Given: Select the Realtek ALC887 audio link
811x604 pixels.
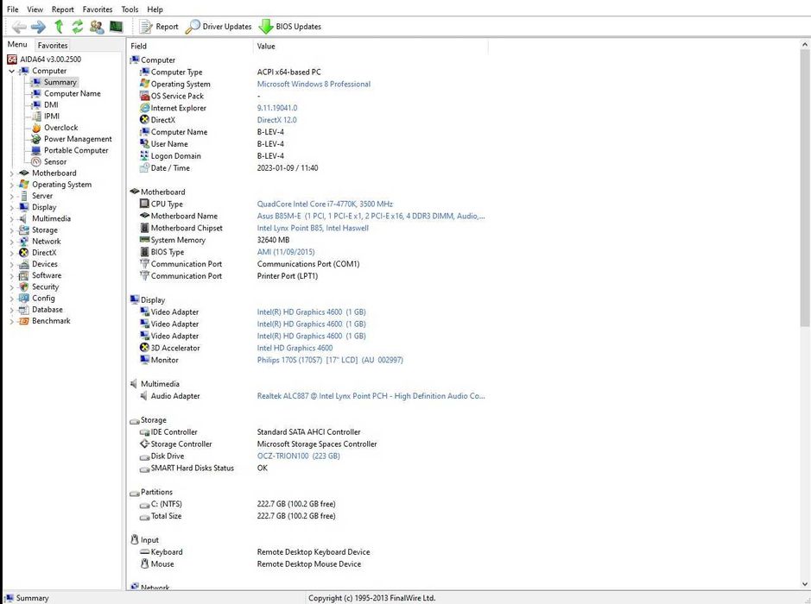Looking at the screenshot, I should click(371, 396).
